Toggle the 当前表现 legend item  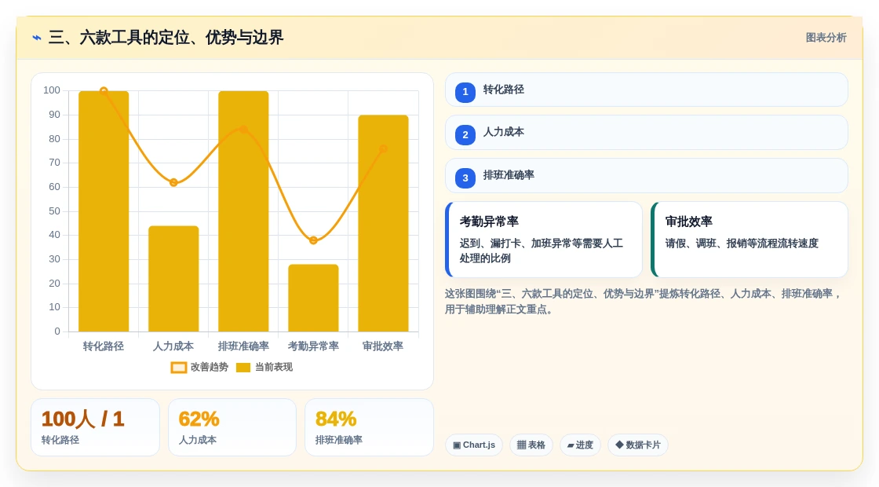tap(264, 367)
